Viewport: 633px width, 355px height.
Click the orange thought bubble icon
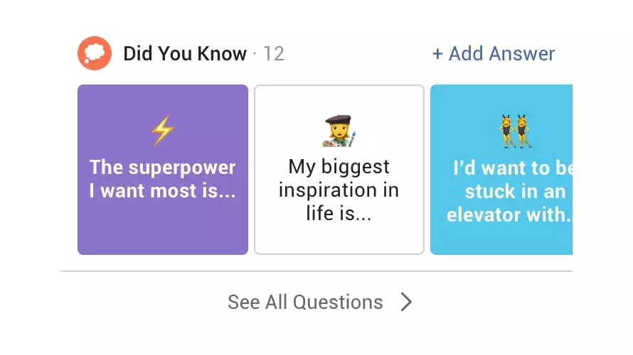click(95, 53)
